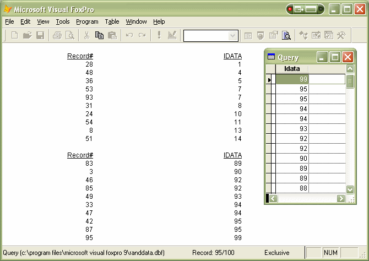Open Print Preview from the toolbar
This screenshot has height=261, width=369.
click(70, 35)
